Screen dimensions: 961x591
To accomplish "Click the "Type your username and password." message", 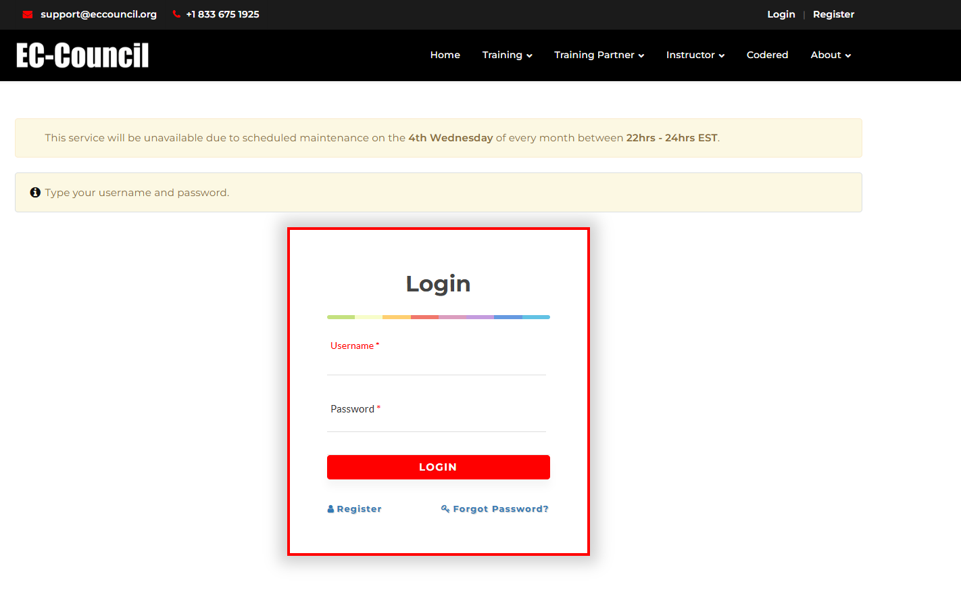I will point(137,193).
